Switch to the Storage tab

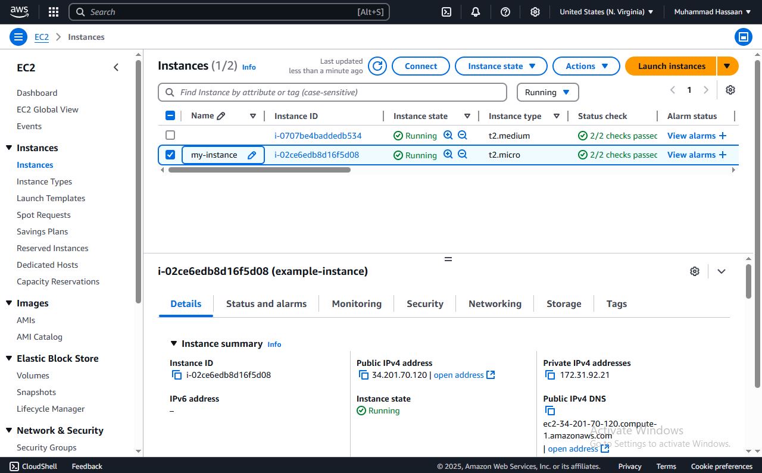click(564, 303)
